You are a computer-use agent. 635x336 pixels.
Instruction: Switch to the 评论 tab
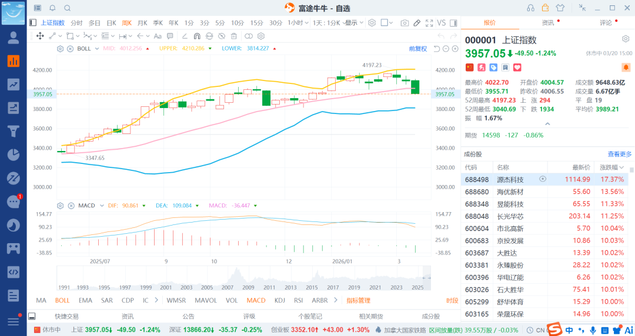(606, 23)
